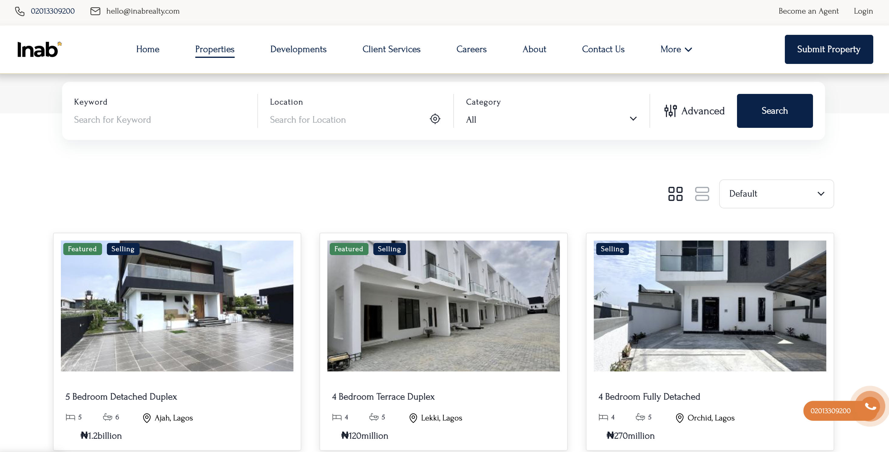
Task: Switch to list view layout
Action: 702,194
